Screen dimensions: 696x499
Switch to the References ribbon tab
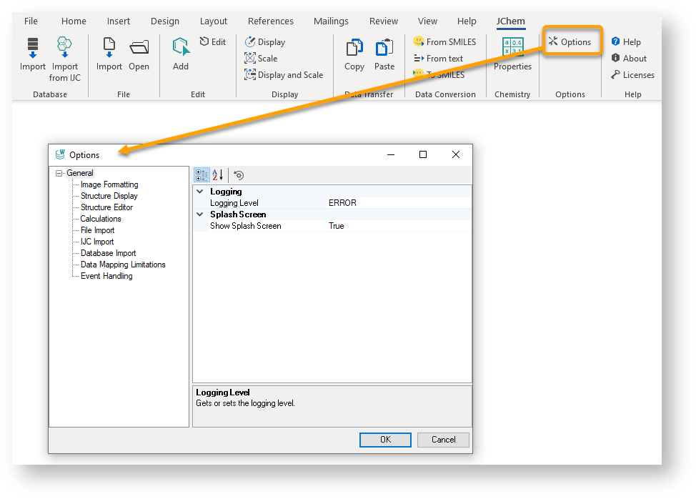pos(270,21)
